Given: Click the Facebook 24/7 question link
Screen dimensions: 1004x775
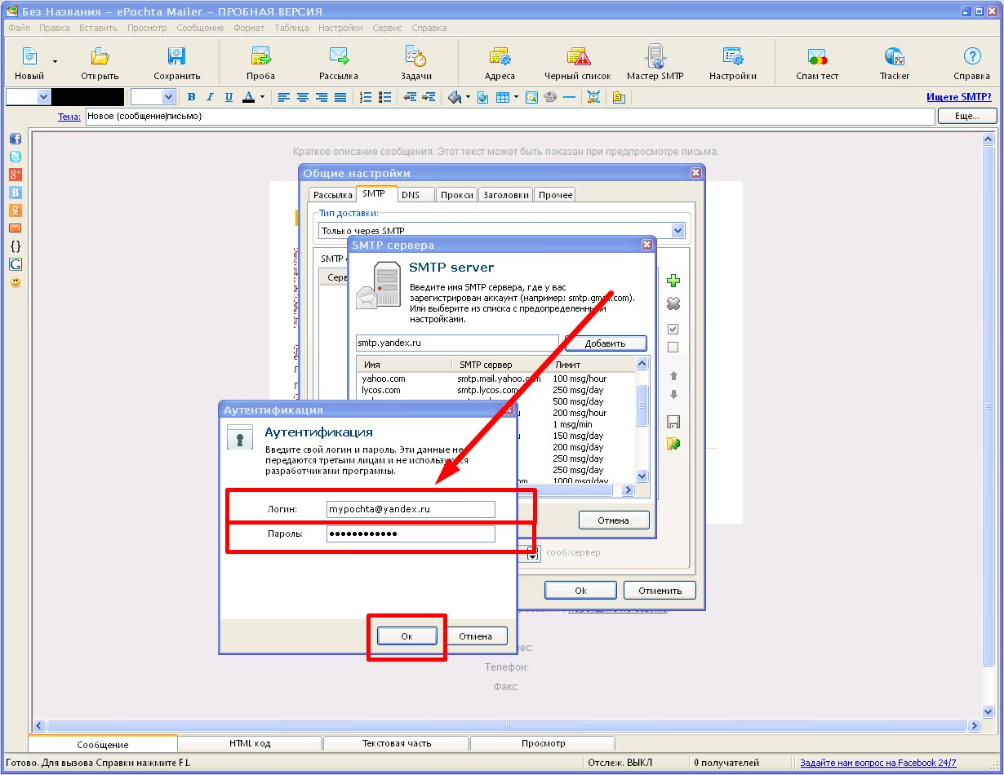Looking at the screenshot, I should 878,763.
